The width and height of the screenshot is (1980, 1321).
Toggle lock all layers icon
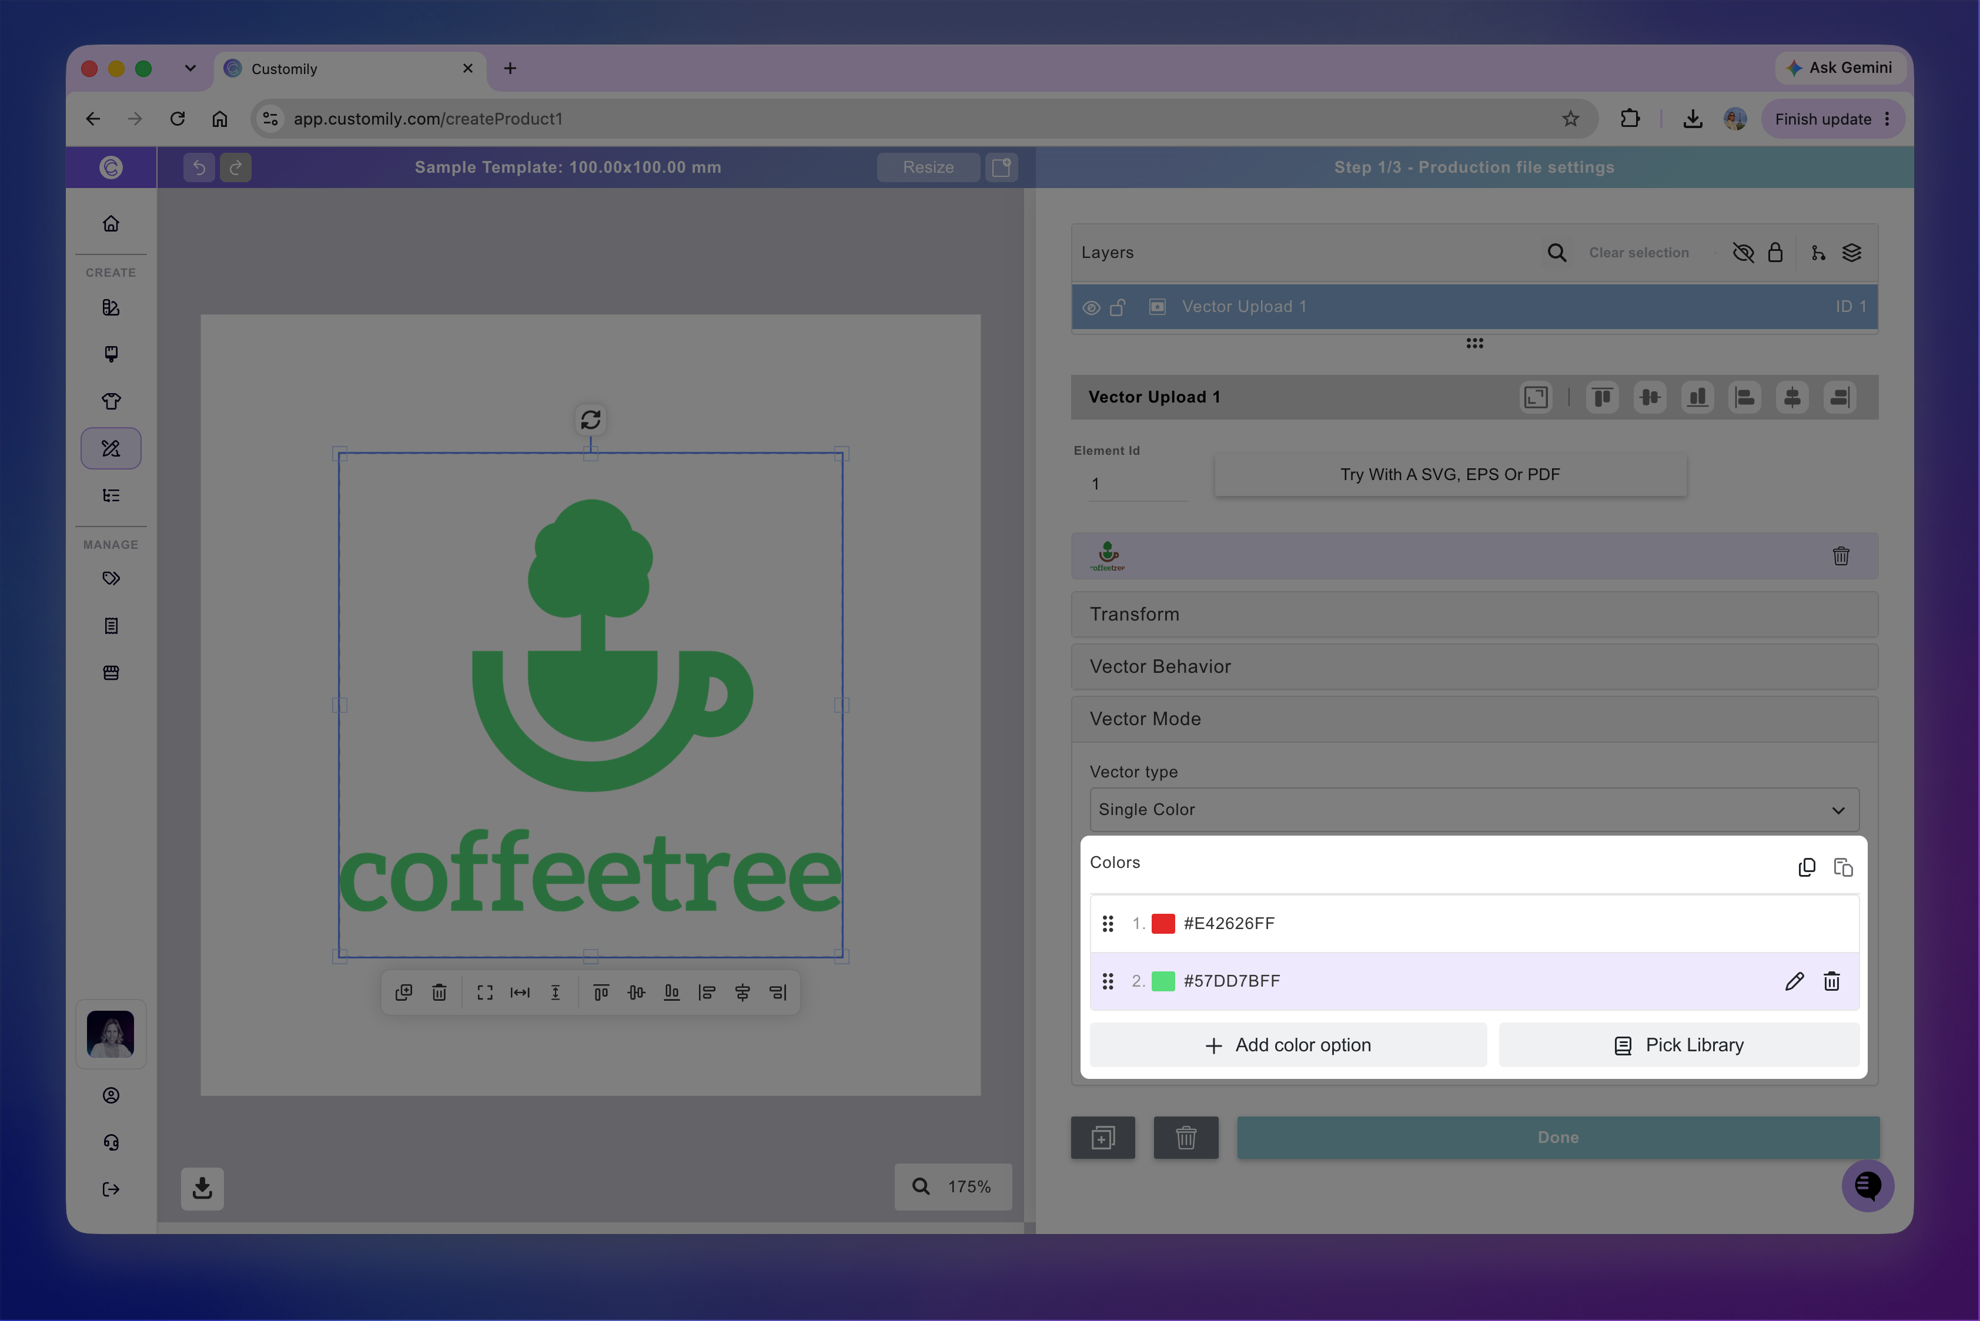point(1775,253)
